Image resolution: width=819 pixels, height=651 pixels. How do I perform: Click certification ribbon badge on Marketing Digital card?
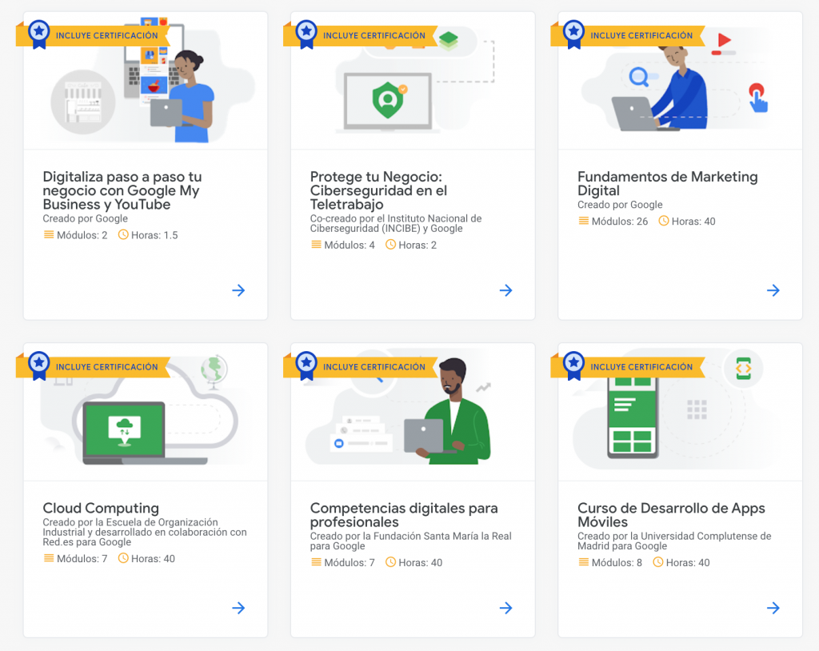click(x=574, y=34)
